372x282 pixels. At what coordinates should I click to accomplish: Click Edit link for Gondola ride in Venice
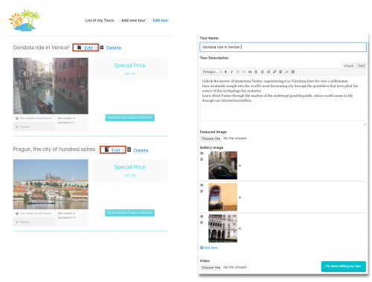[89, 48]
